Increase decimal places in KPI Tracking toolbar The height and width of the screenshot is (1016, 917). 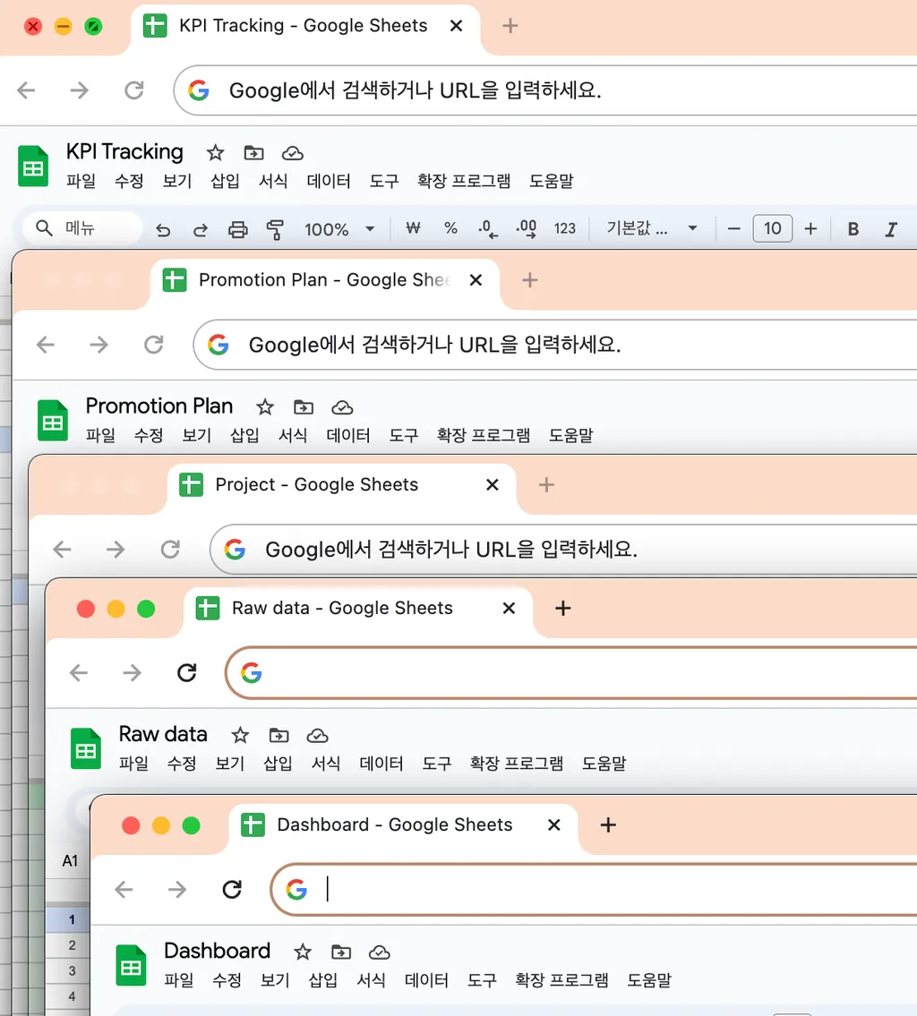(x=527, y=229)
